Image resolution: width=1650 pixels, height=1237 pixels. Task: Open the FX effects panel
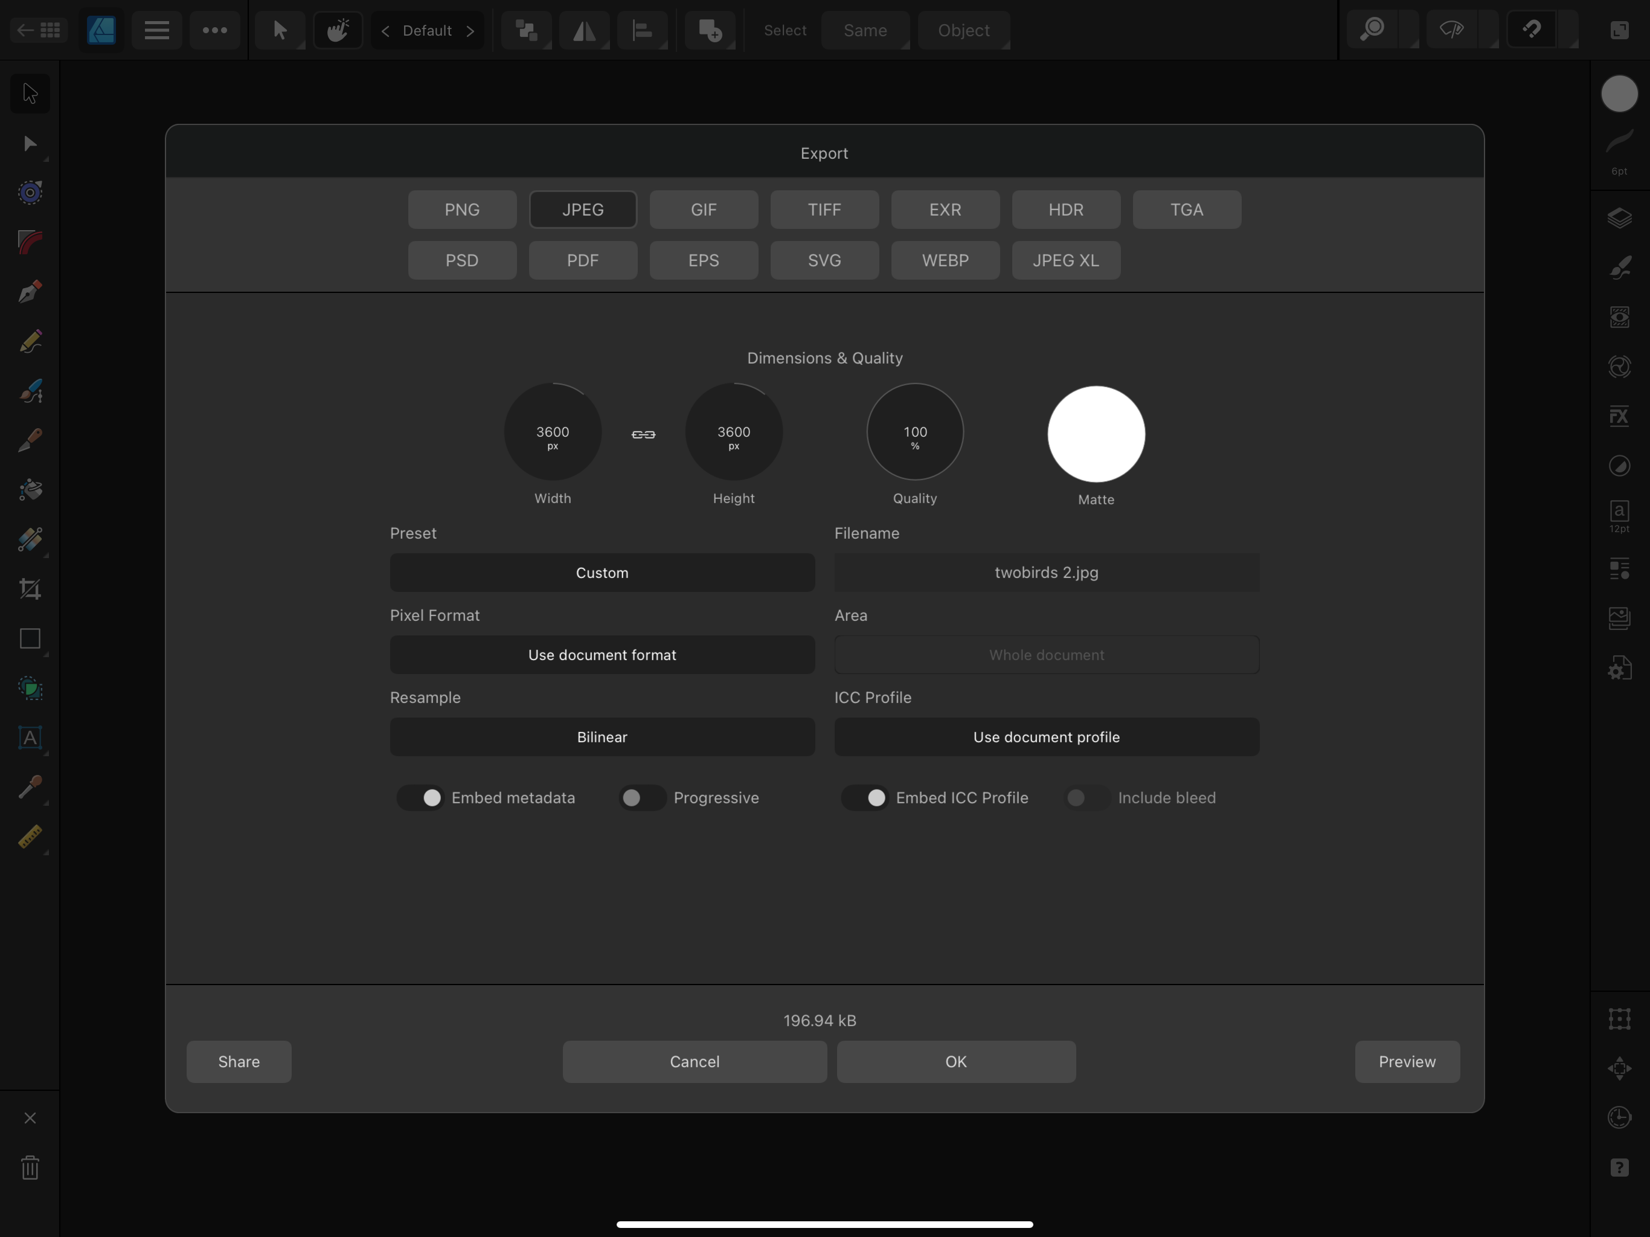pos(1619,416)
